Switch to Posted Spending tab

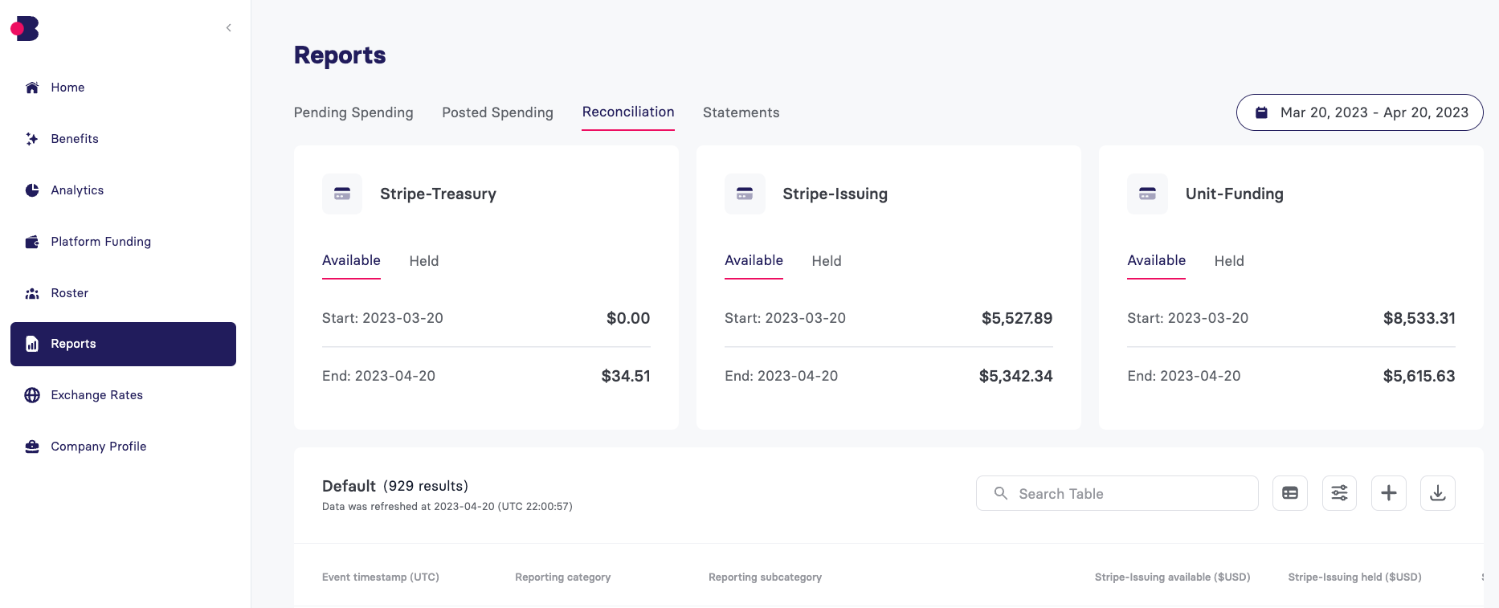(x=497, y=112)
